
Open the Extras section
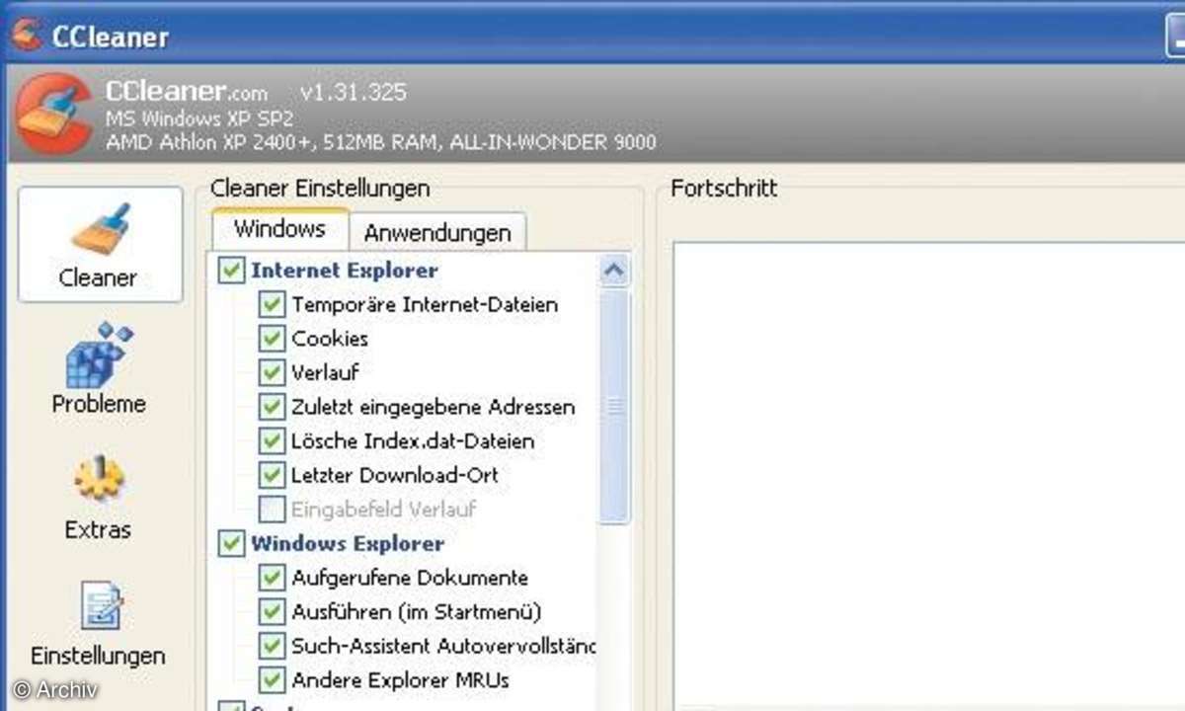click(x=99, y=497)
